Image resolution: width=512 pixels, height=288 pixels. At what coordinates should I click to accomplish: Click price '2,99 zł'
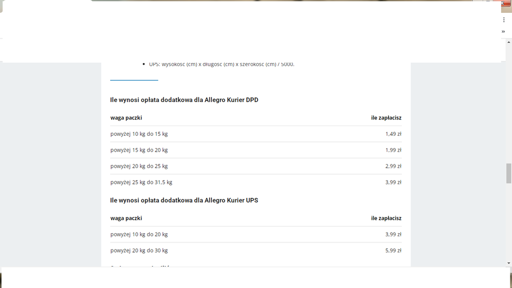pos(393,166)
